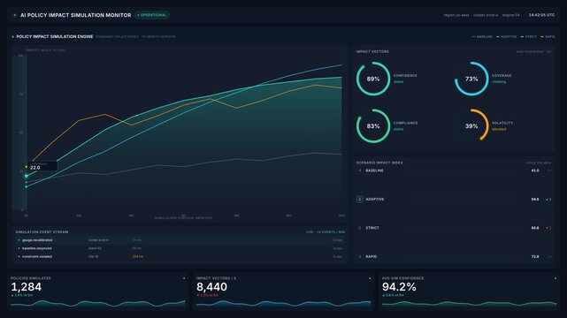Image resolution: width=567 pixels, height=318 pixels.
Task: Toggle the STRICT series in chart legend
Action: pos(529,37)
